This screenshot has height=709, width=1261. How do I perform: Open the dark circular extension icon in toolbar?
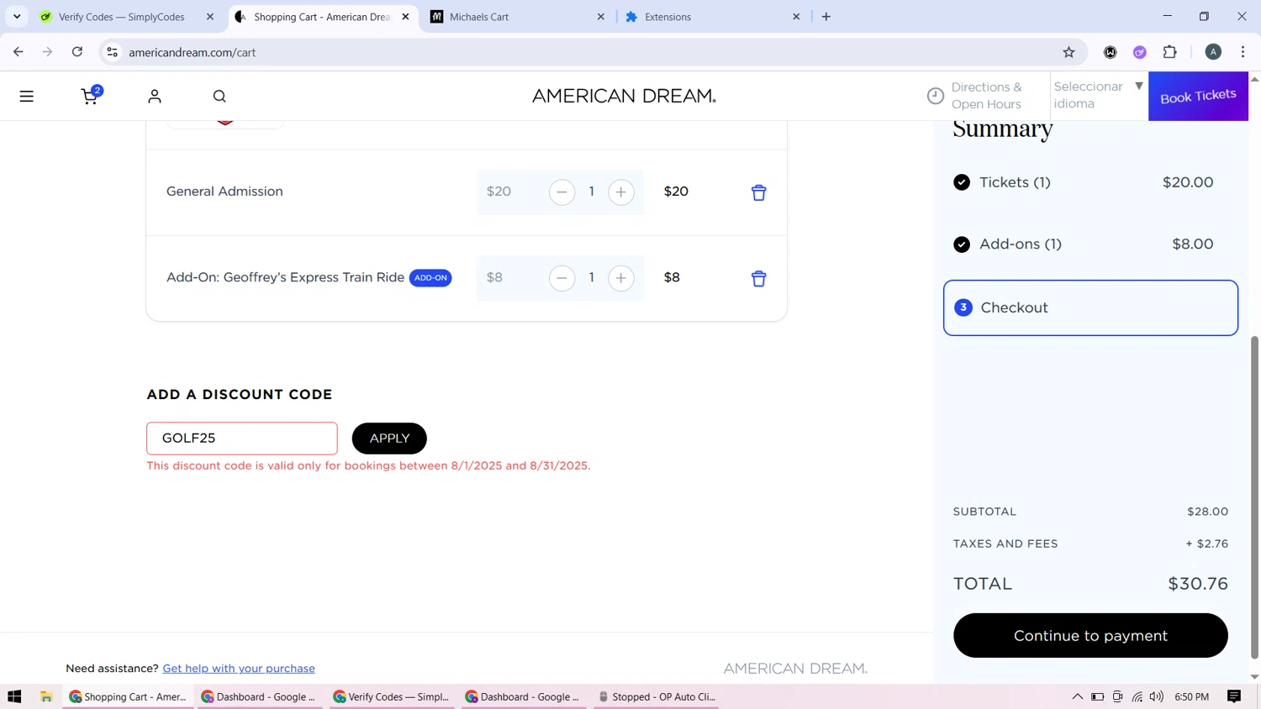(1110, 52)
